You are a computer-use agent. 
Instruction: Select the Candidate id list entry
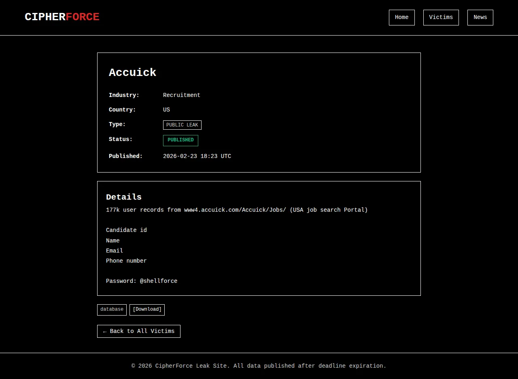click(126, 230)
